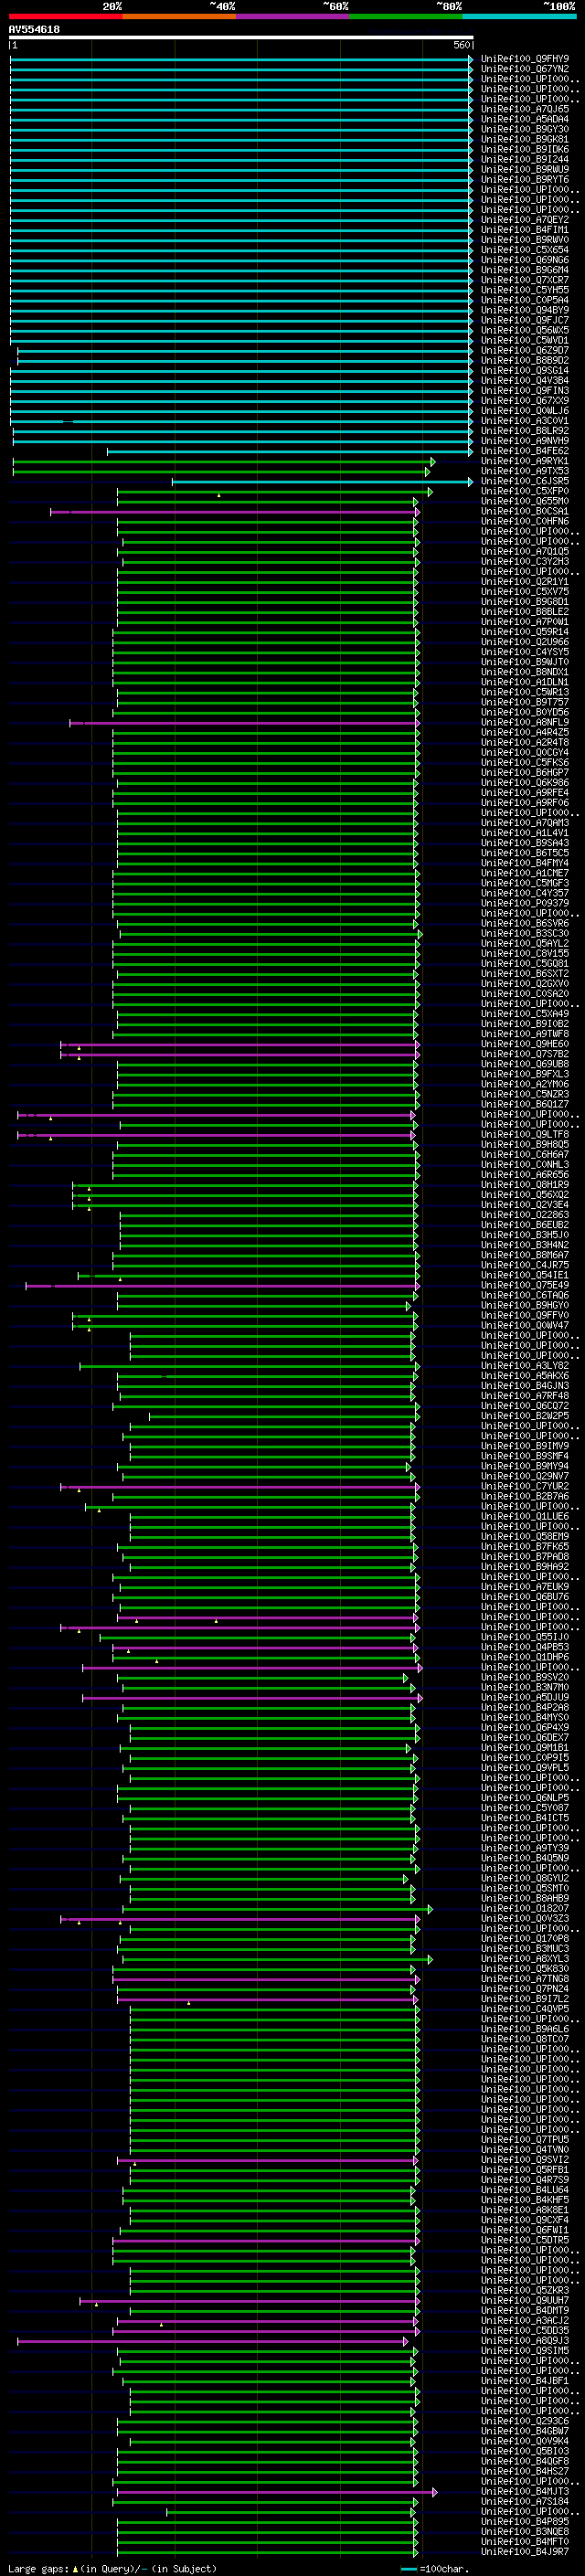This screenshot has height=2576, width=585.
Task: Click the cyan ~100% identity legend segment
Action: [x=520, y=16]
